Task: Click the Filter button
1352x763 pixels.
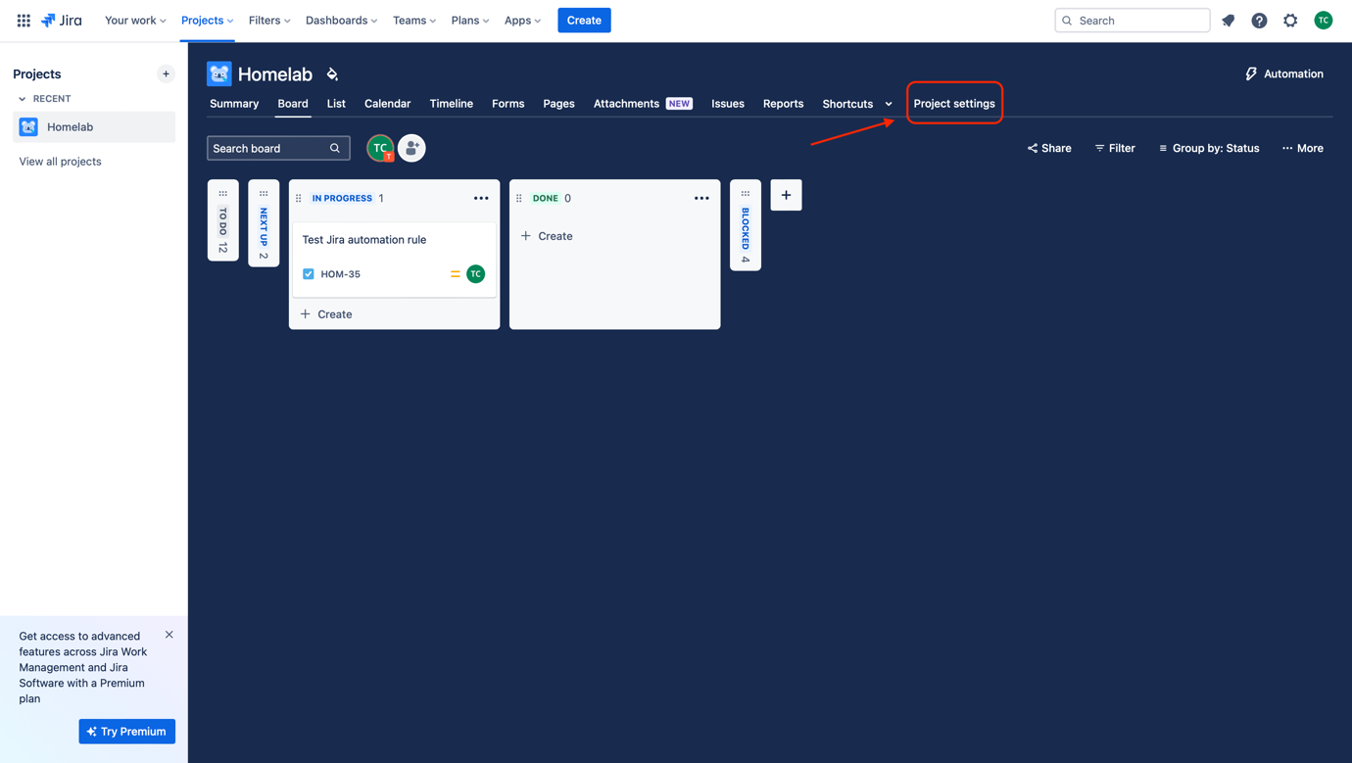Action: pyautogui.click(x=1115, y=149)
